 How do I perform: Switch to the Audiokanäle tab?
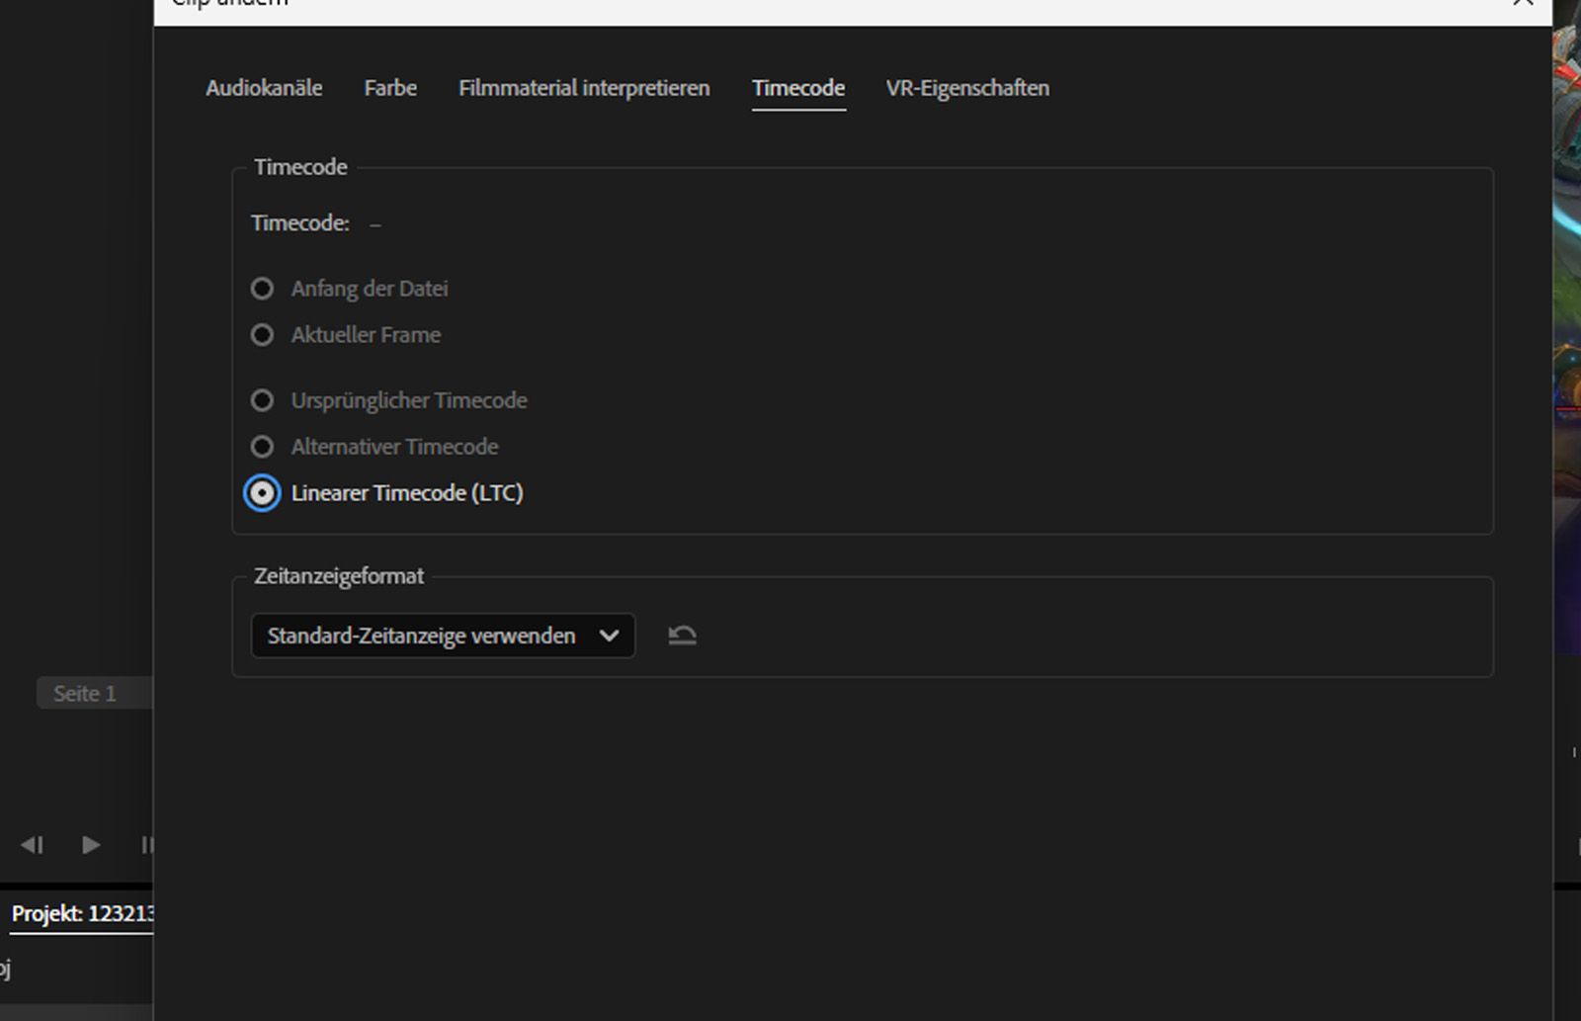(264, 88)
